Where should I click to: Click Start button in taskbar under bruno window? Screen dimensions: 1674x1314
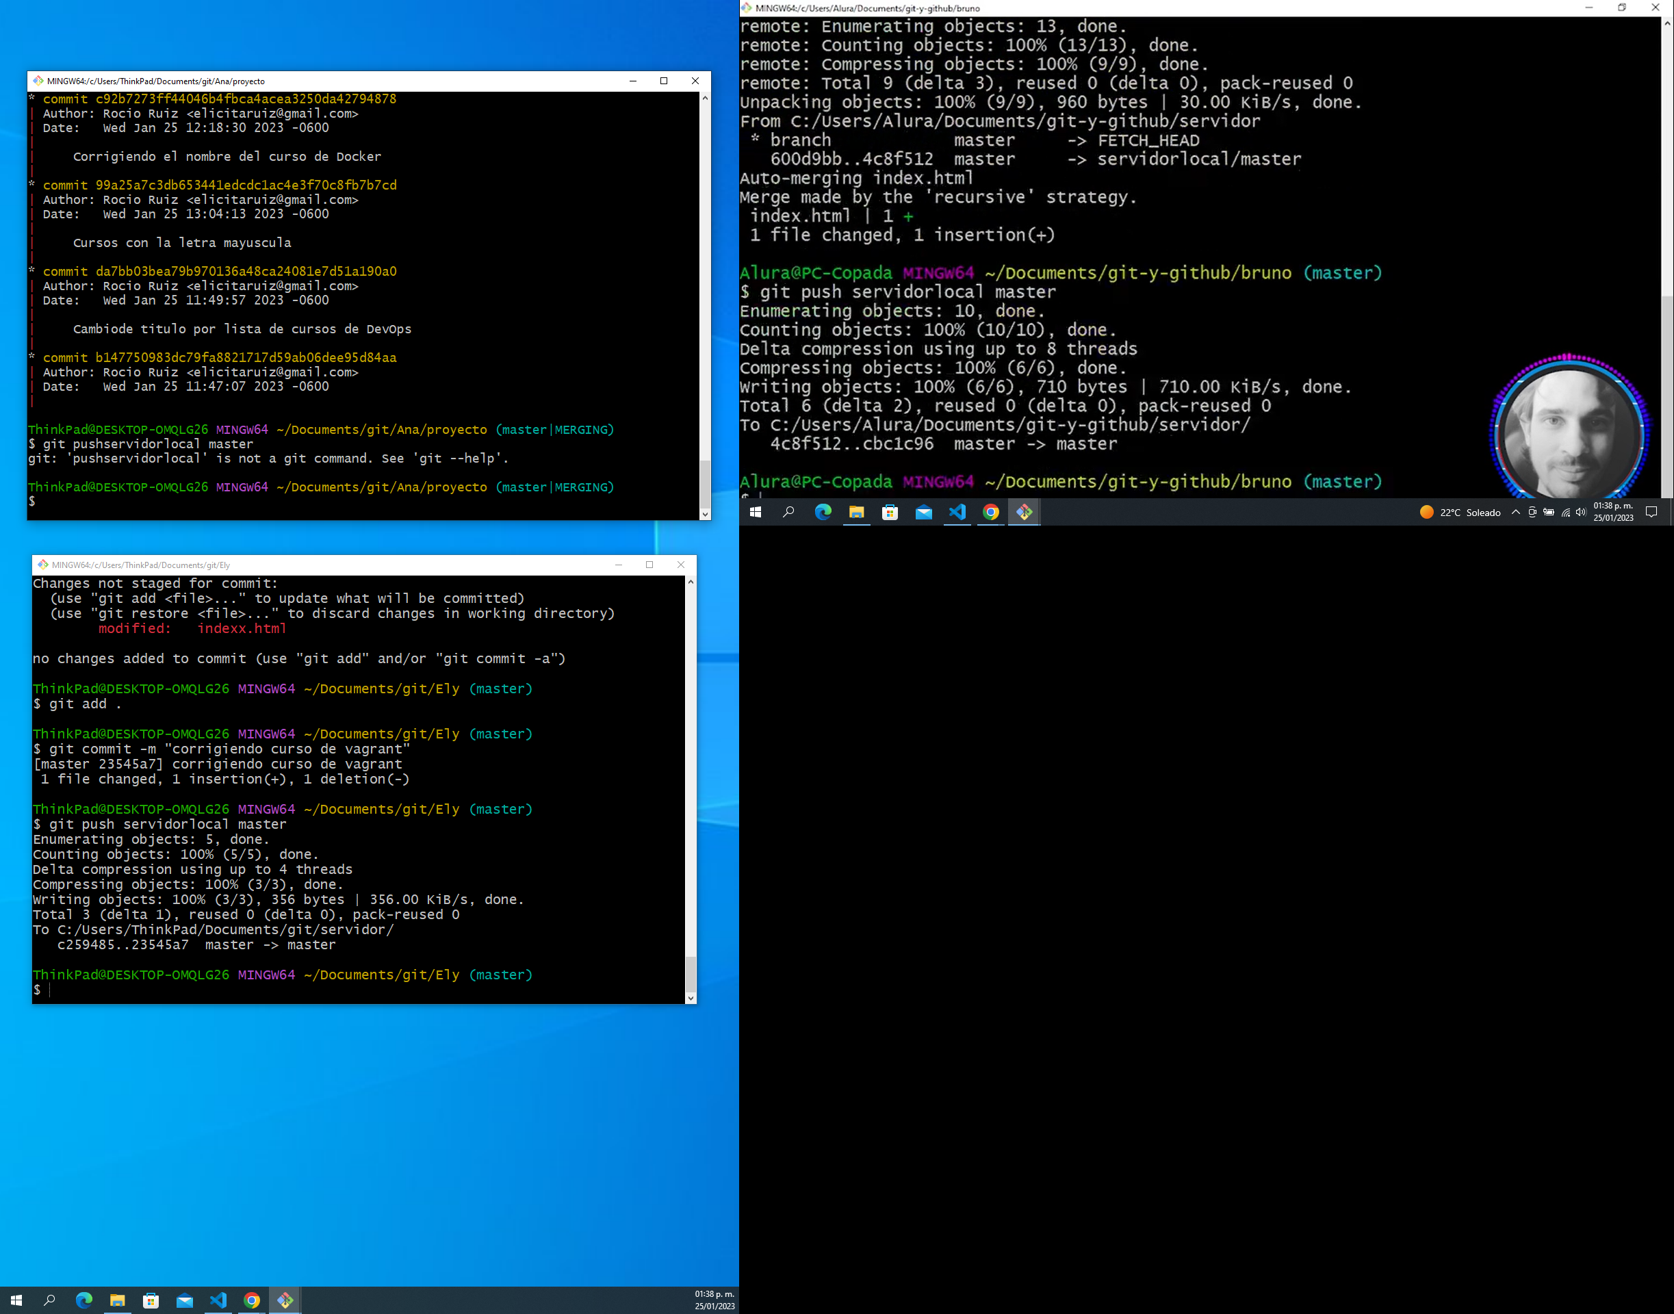click(756, 513)
